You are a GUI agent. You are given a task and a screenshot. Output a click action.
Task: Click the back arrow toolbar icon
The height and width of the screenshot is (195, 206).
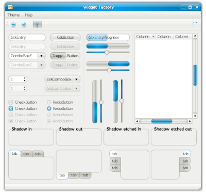[13, 25]
